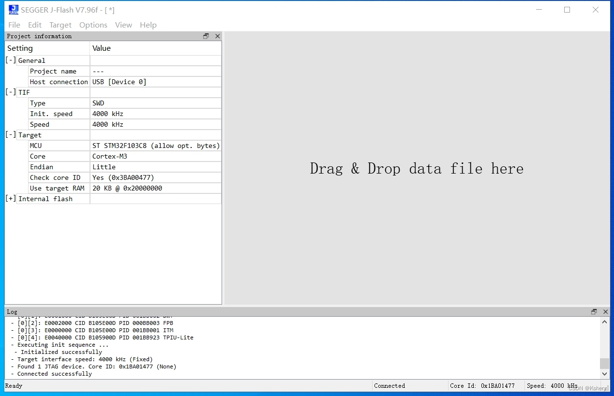
Task: Click the General tree label
Action: (32, 60)
